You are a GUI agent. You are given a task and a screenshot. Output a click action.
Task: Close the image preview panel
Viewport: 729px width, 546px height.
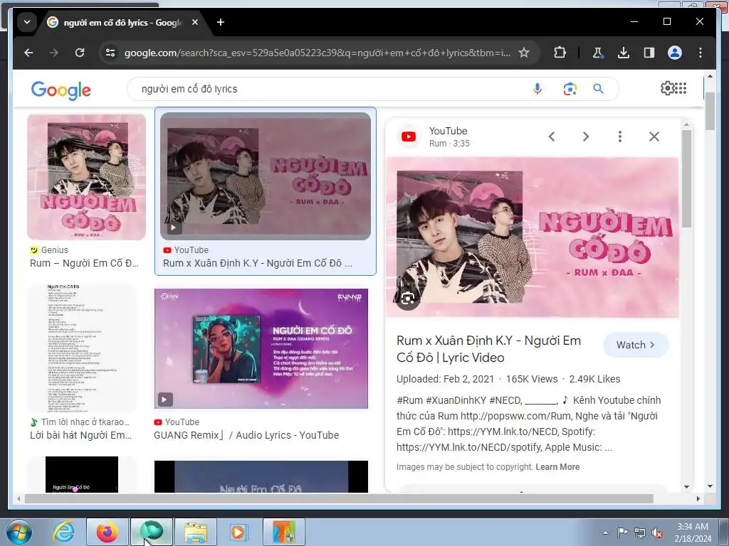[x=654, y=136]
